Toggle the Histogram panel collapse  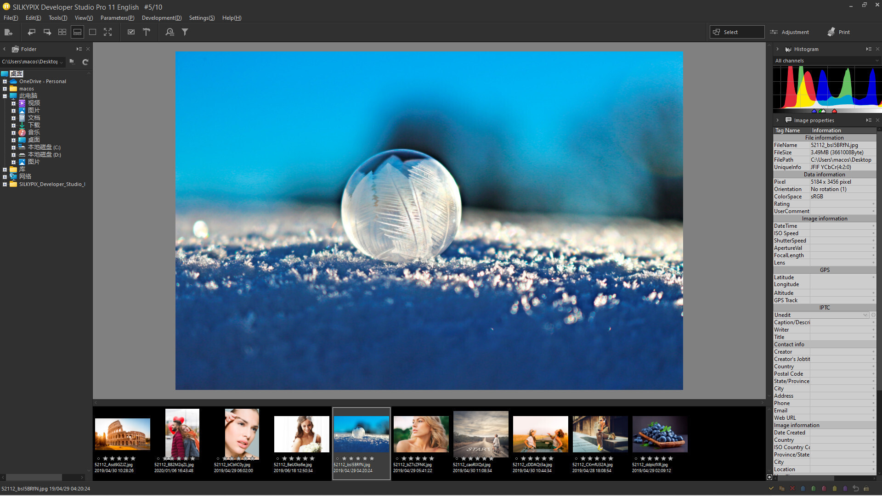[x=777, y=49]
